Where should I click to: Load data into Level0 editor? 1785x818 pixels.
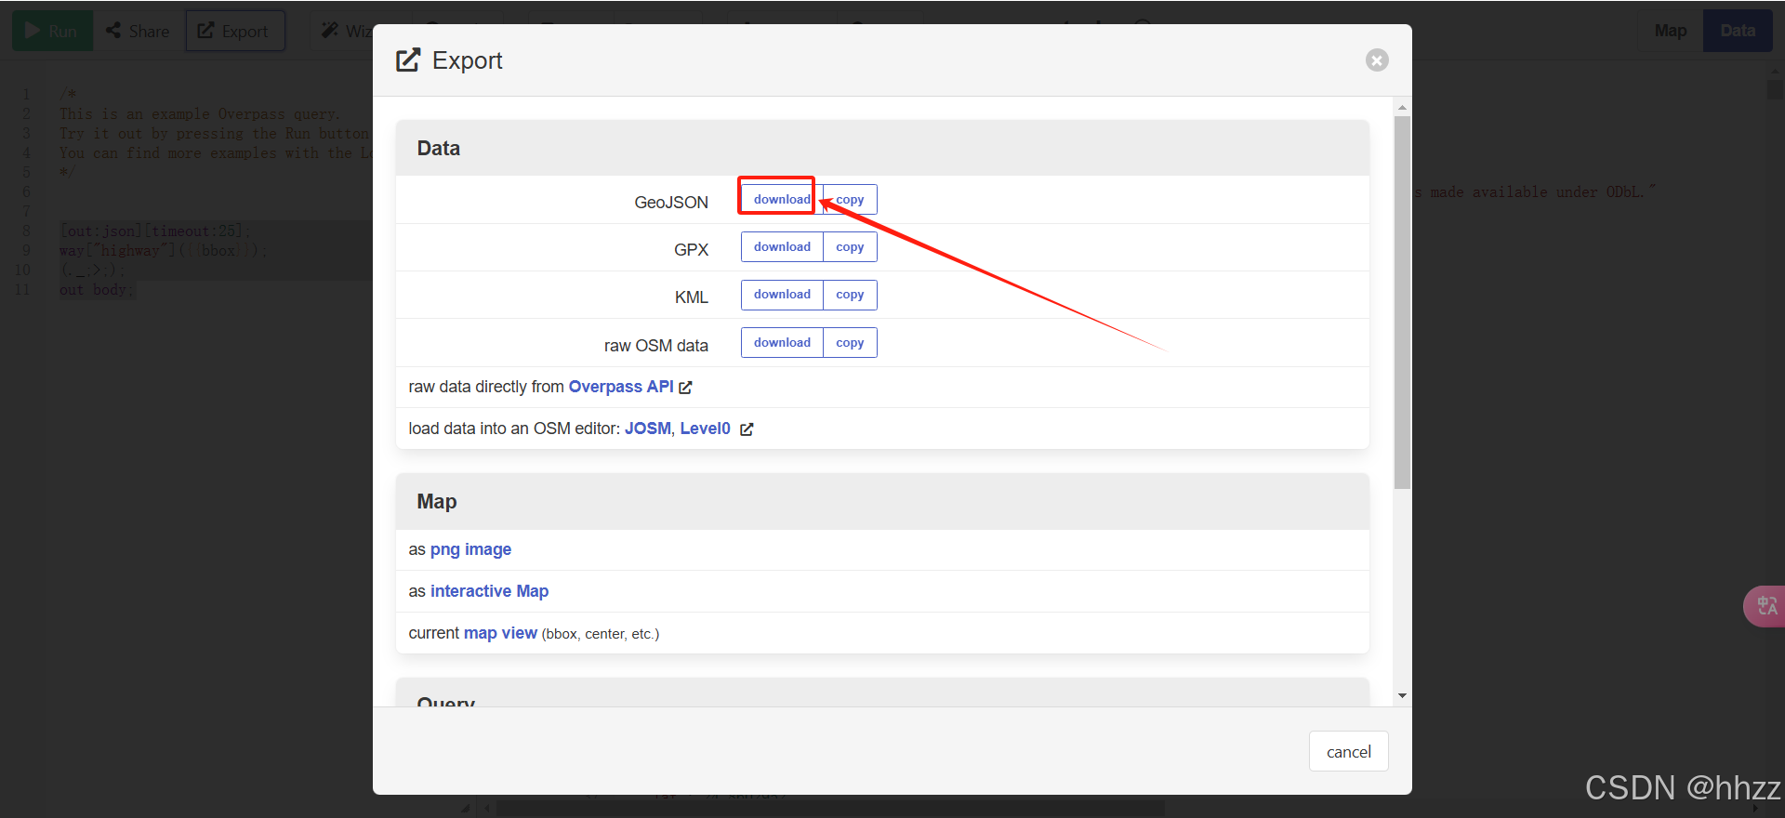[x=705, y=429]
